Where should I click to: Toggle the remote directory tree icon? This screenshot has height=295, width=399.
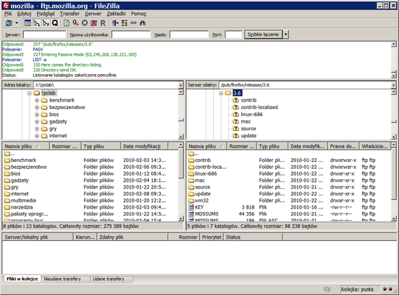46,23
